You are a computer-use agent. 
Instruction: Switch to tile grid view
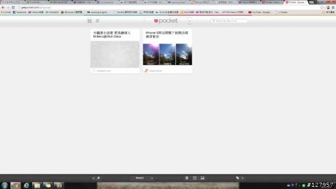90,21
